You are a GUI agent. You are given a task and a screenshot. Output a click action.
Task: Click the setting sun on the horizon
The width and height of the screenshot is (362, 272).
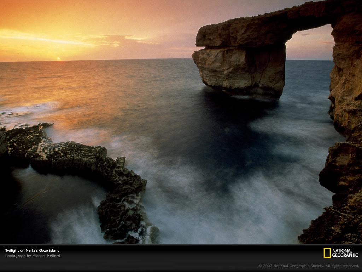59,59
